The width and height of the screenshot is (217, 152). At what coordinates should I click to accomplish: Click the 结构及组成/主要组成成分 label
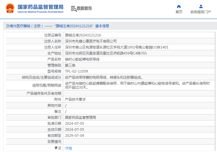tap(41, 77)
